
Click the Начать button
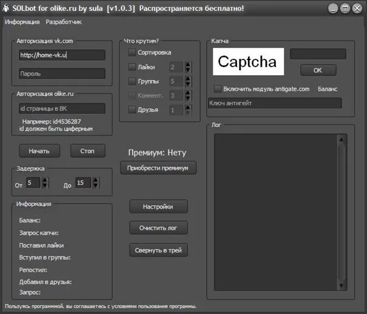[39, 151]
